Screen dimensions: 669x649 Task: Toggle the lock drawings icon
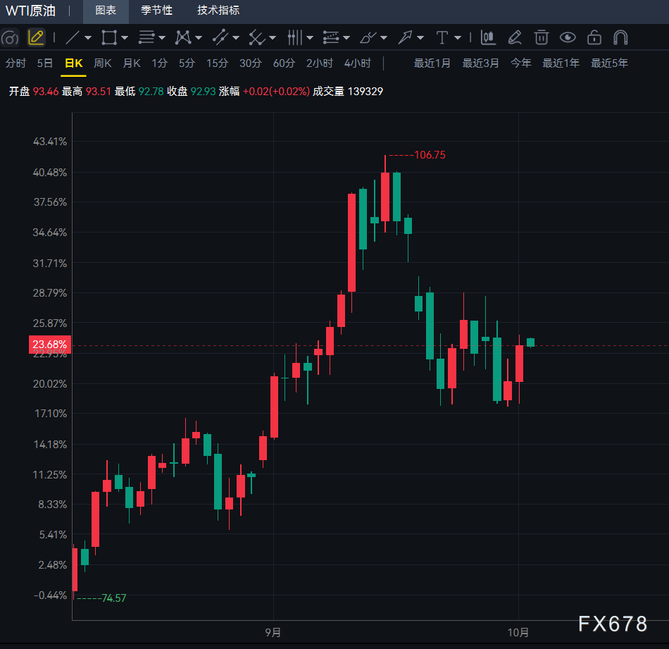[594, 37]
